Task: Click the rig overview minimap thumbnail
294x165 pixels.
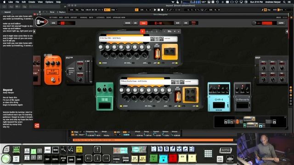Action: click(250, 122)
